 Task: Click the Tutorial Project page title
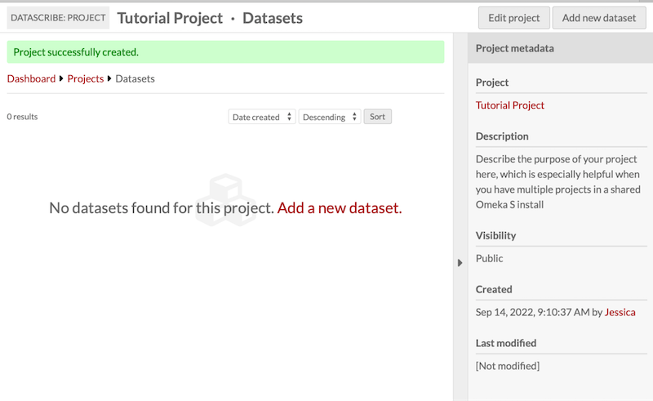click(170, 18)
